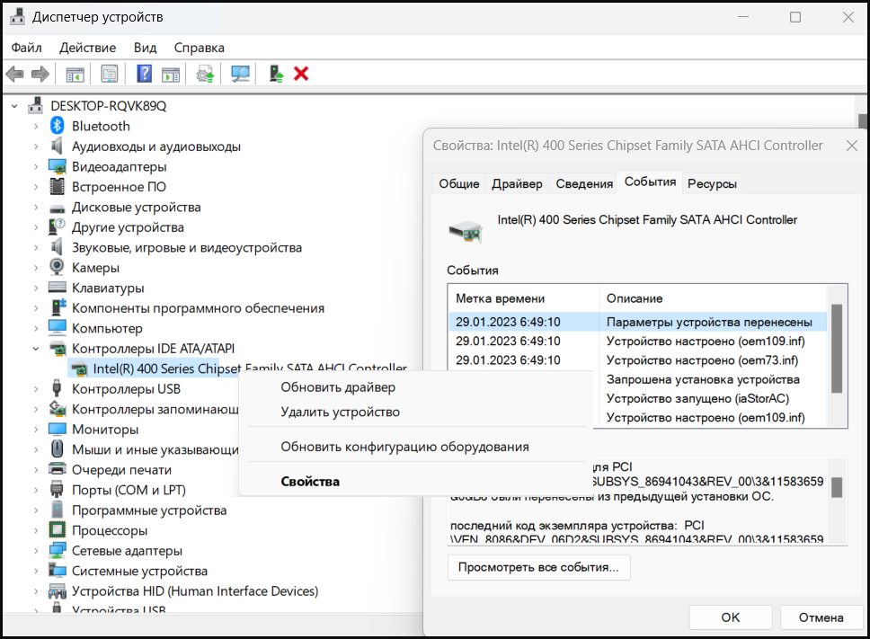Click the Метка времени column header
Image resolution: width=870 pixels, height=639 pixels.
(524, 298)
